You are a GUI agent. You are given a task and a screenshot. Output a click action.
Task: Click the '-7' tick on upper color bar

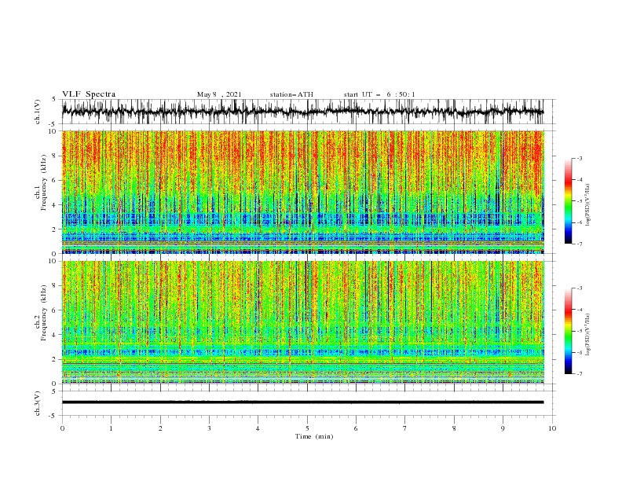[580, 244]
